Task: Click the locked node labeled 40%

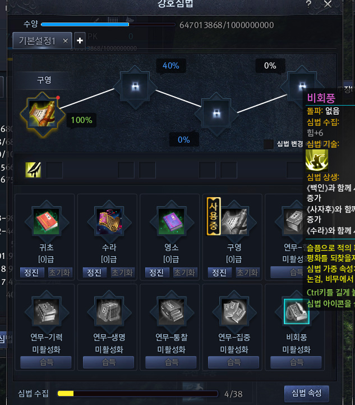Action: [135, 87]
